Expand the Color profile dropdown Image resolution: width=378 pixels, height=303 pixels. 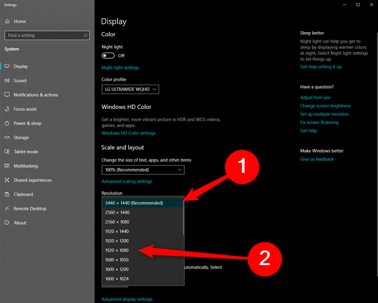pyautogui.click(x=130, y=89)
